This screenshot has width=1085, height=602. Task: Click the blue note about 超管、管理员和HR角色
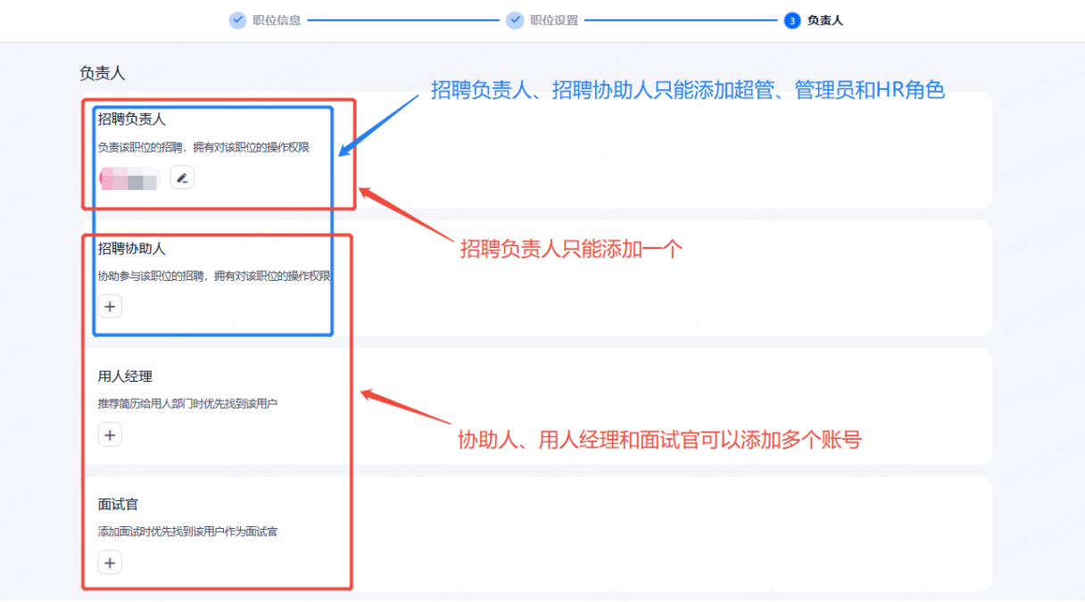click(687, 89)
